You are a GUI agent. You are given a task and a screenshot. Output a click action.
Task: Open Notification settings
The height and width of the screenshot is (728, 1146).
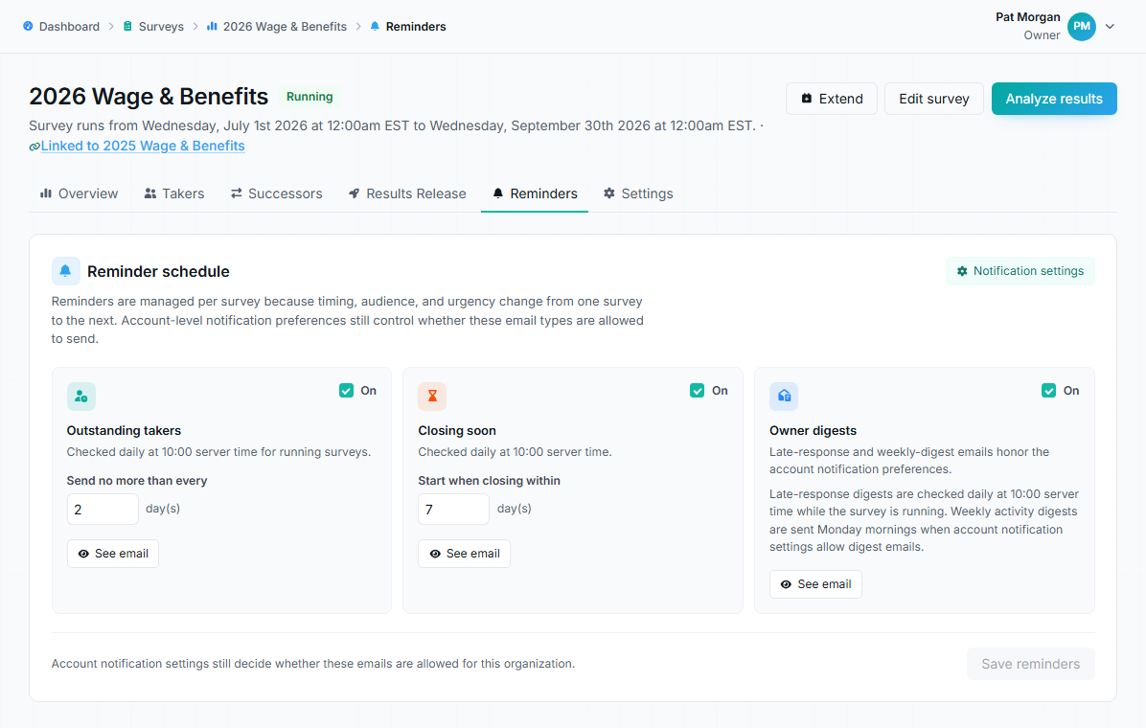[1020, 271]
